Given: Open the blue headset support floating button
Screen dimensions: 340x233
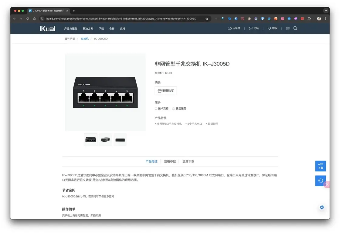Looking at the screenshot, I should click(321, 181).
